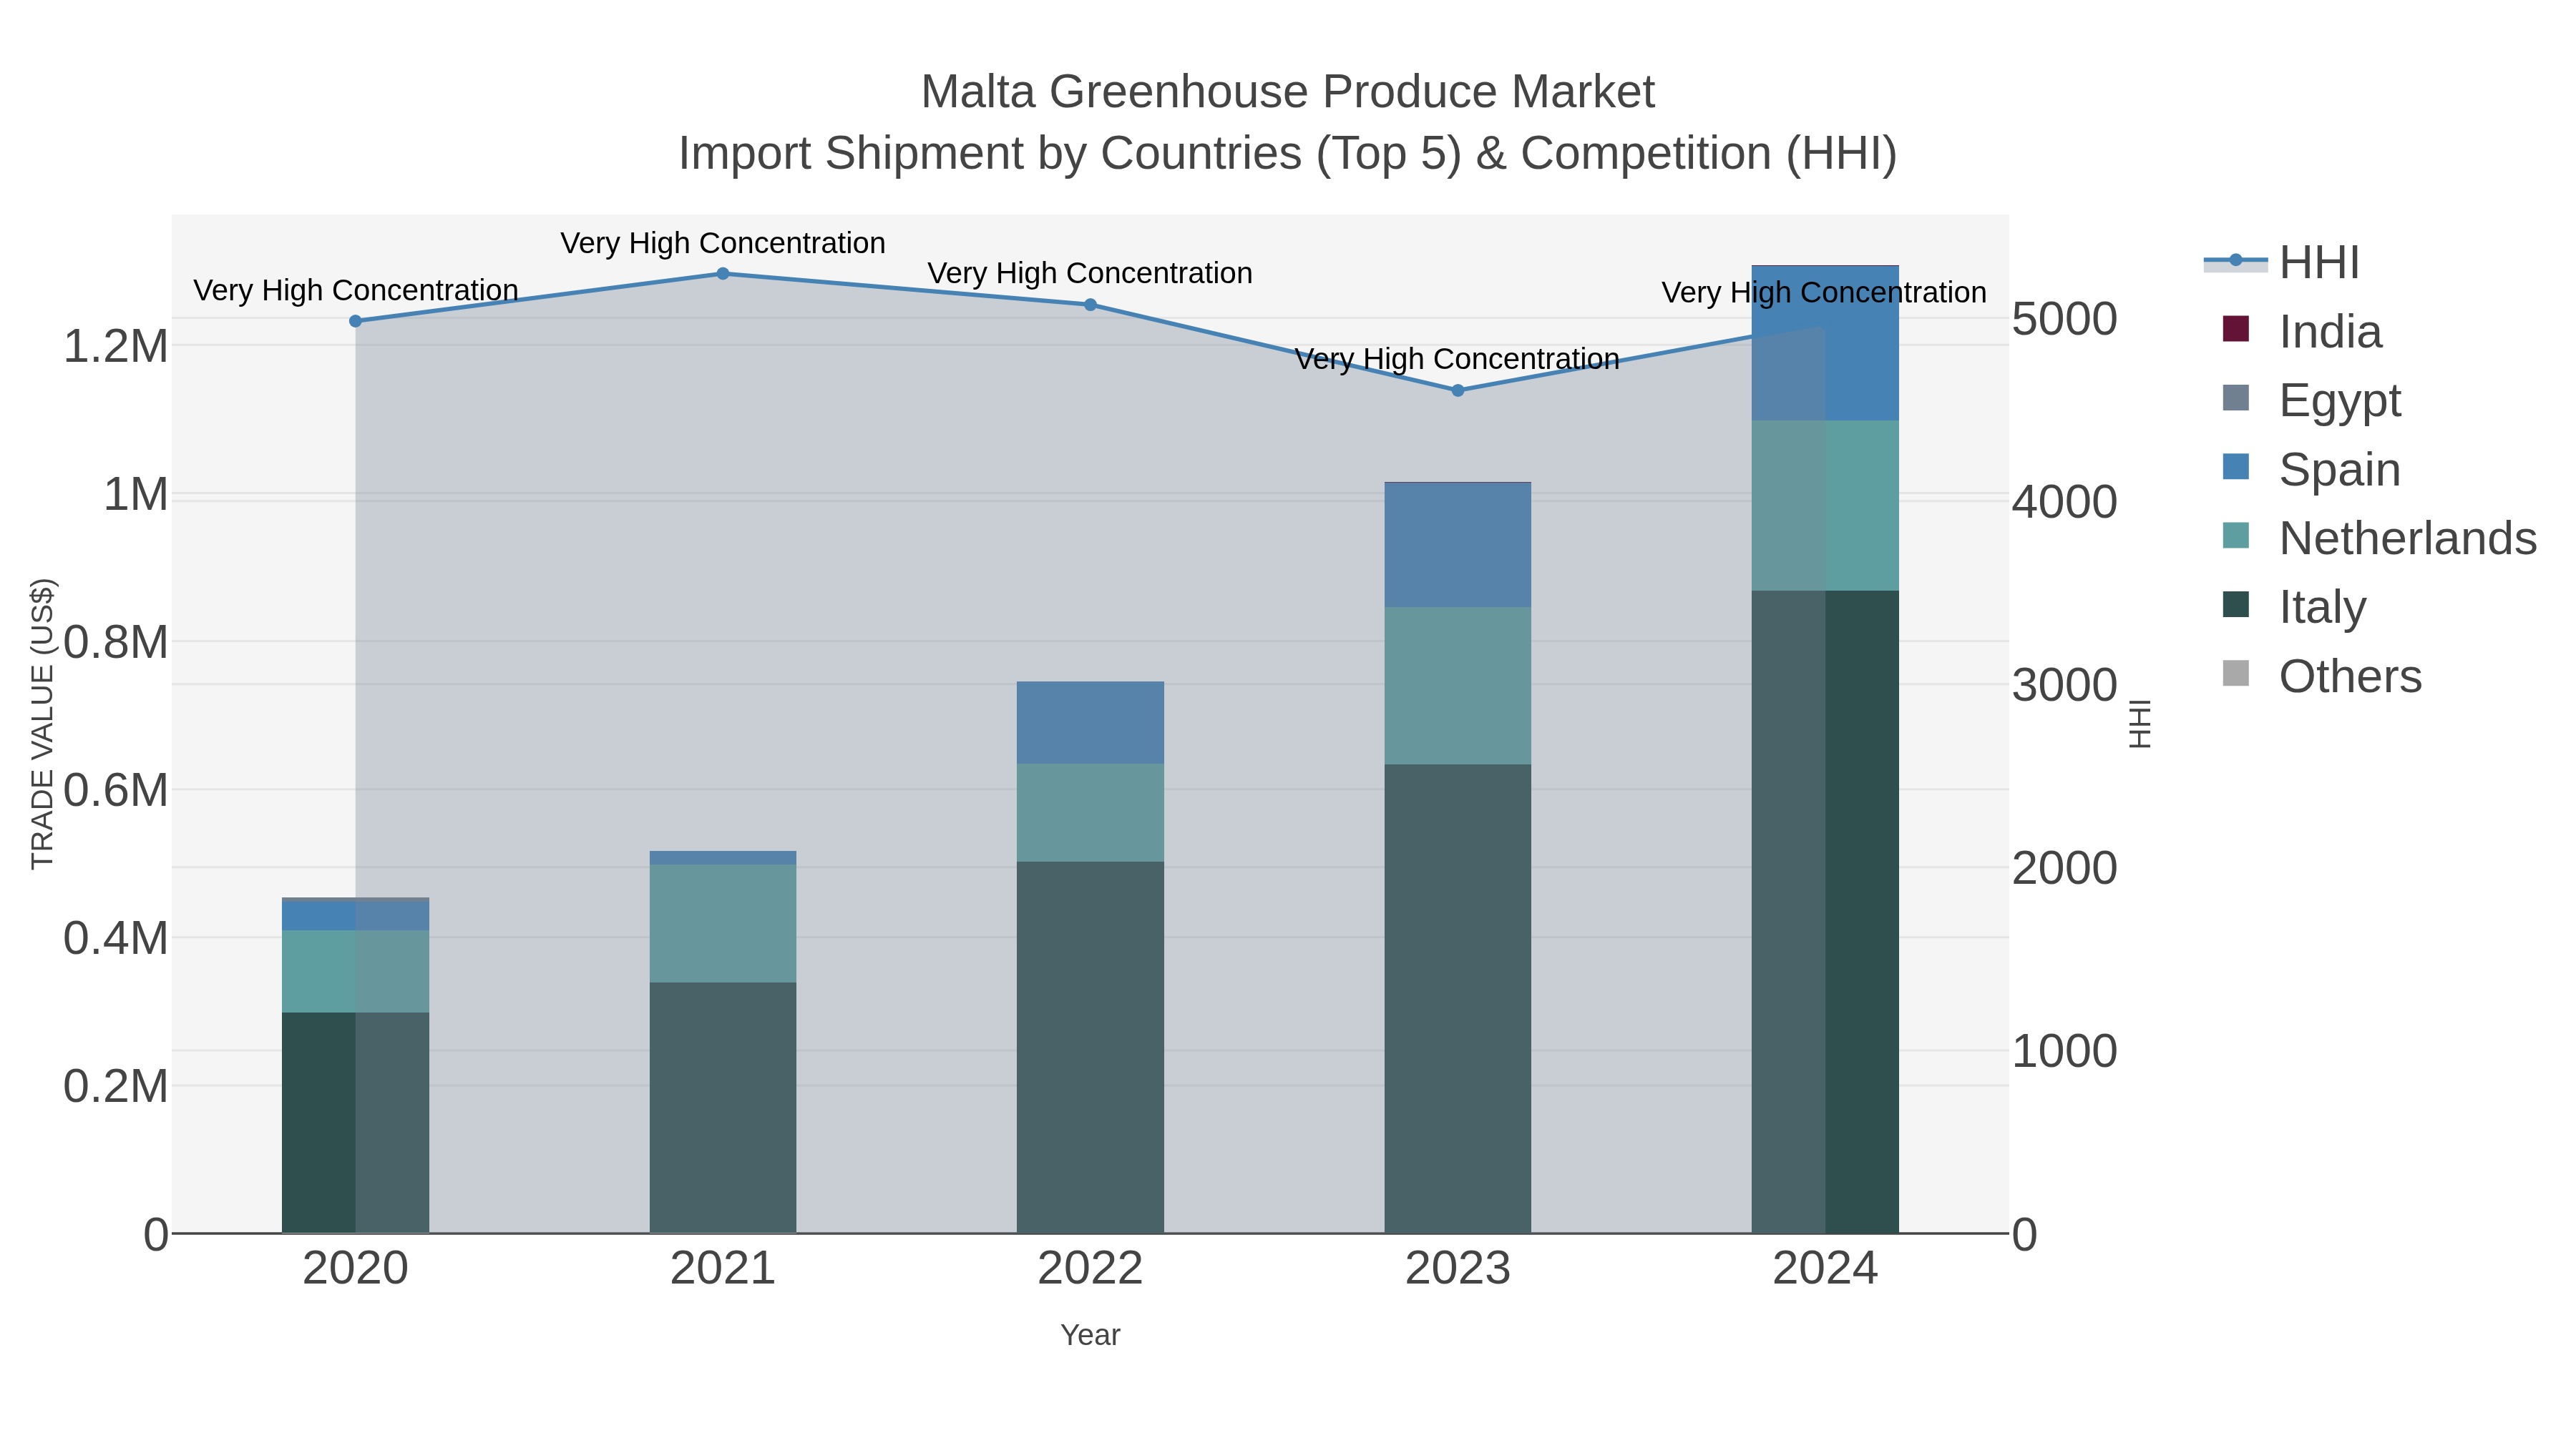Select the 2021 HHI data point

tap(723, 274)
